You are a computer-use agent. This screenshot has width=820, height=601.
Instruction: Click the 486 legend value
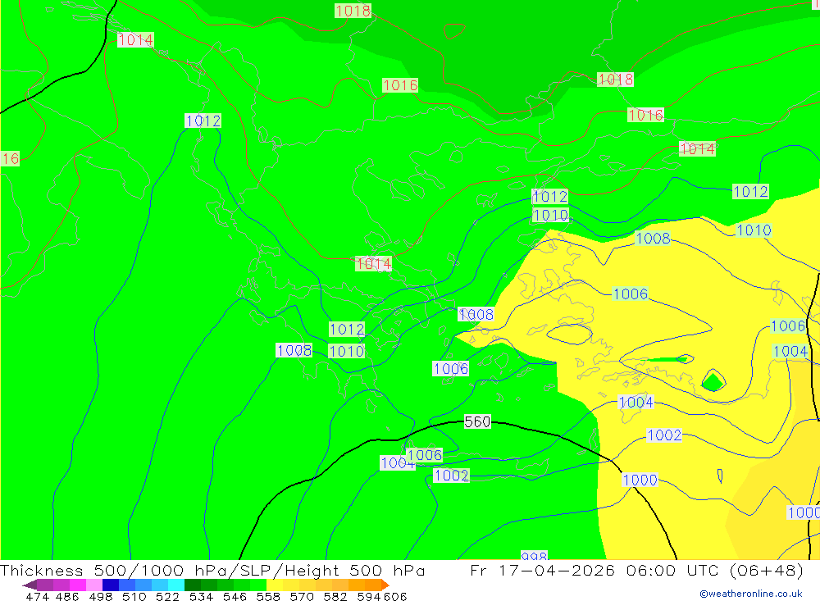[x=67, y=596]
